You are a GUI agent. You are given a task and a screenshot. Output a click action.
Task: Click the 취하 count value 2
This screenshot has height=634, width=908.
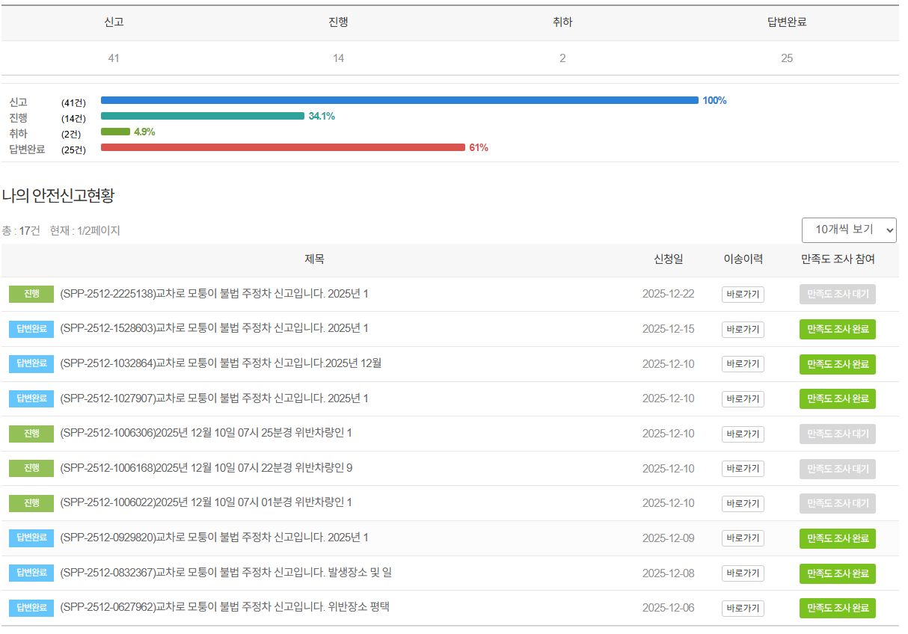(562, 58)
